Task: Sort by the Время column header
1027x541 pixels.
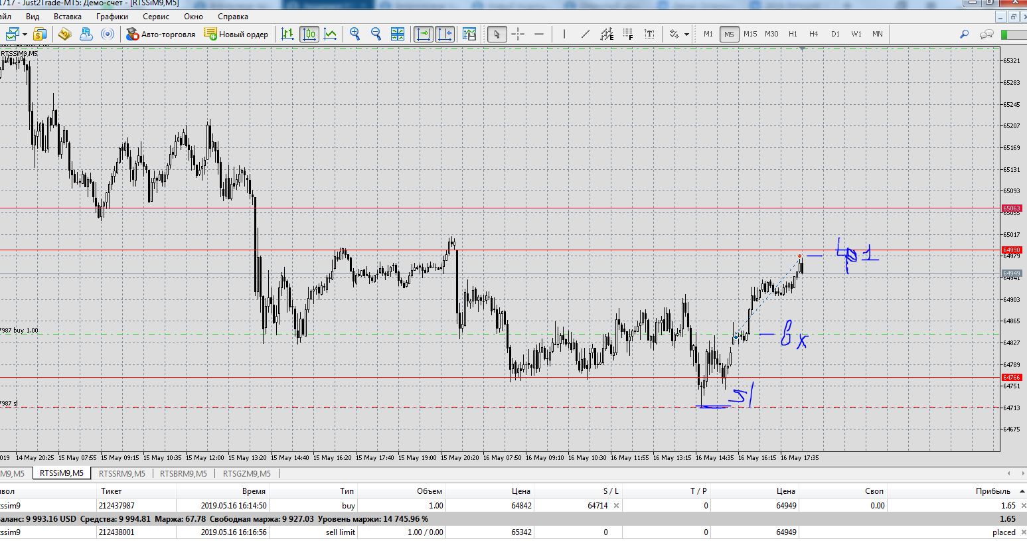Action: pyautogui.click(x=254, y=491)
